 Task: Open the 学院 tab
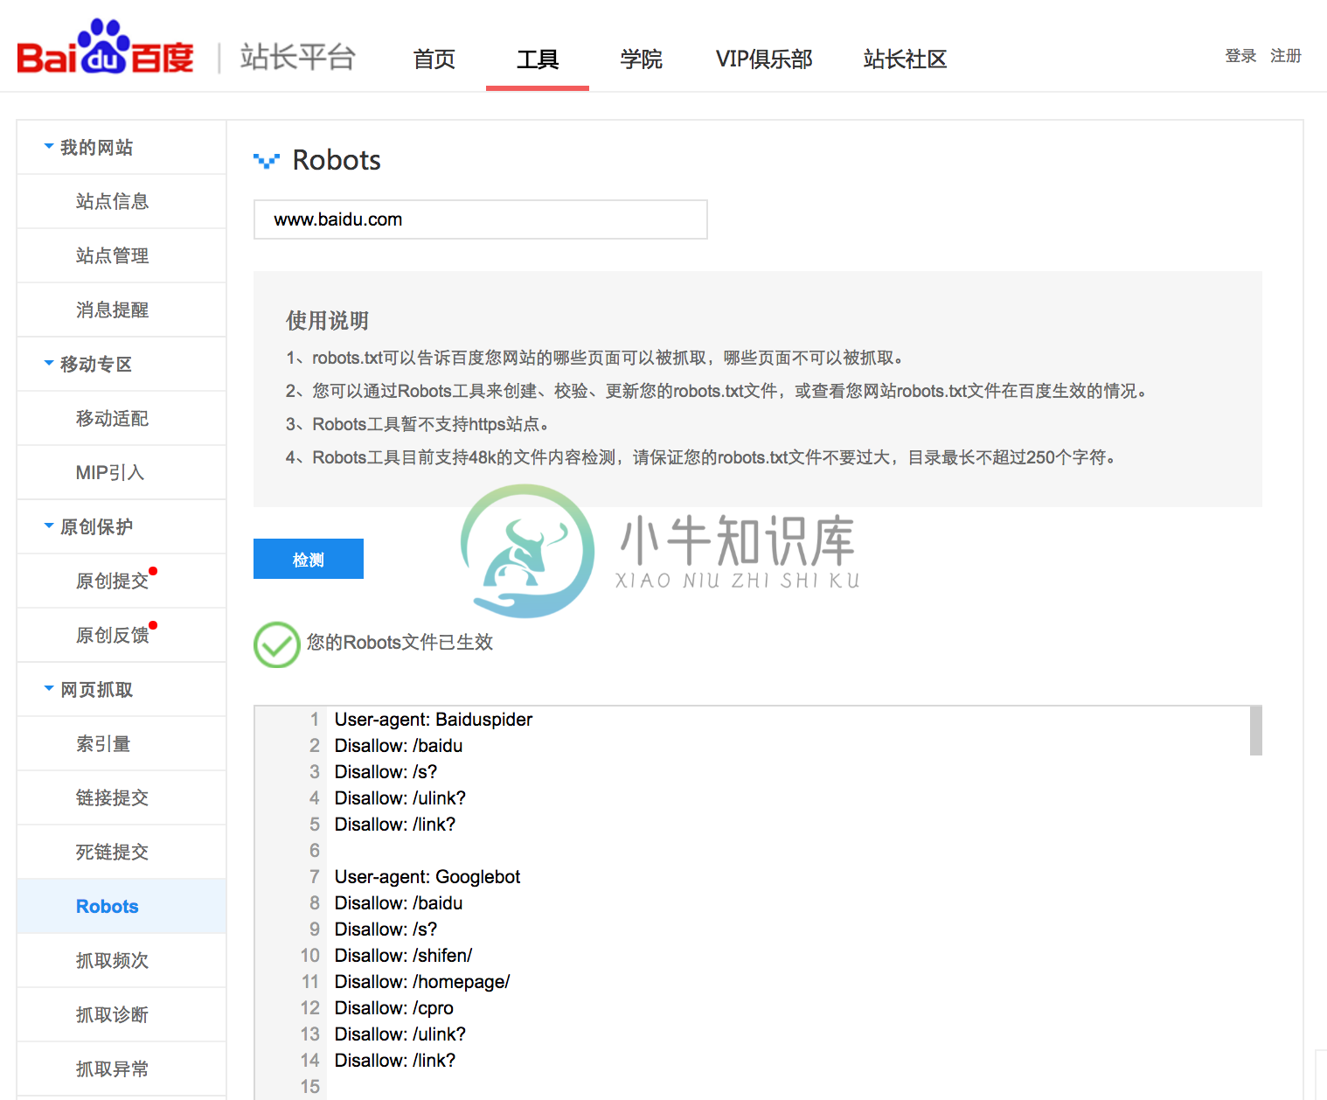[x=641, y=59]
